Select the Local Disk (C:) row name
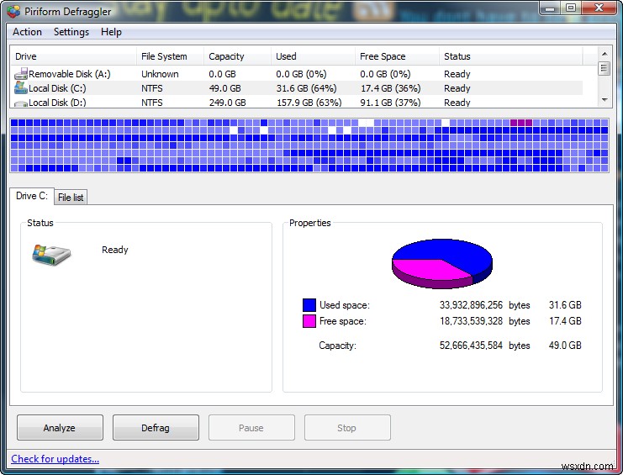Image resolution: width=623 pixels, height=475 pixels. point(57,88)
